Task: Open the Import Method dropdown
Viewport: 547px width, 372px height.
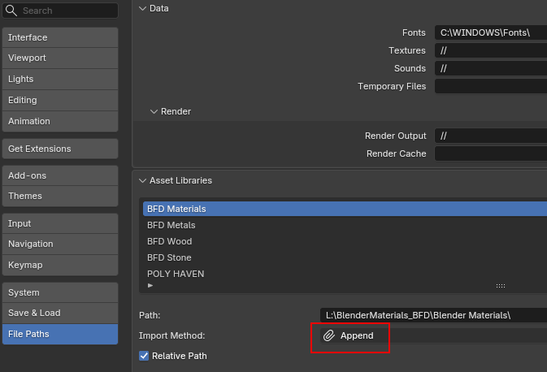Action: (x=433, y=335)
